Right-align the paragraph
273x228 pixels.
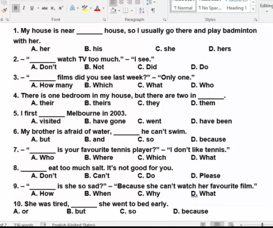[129, 2]
